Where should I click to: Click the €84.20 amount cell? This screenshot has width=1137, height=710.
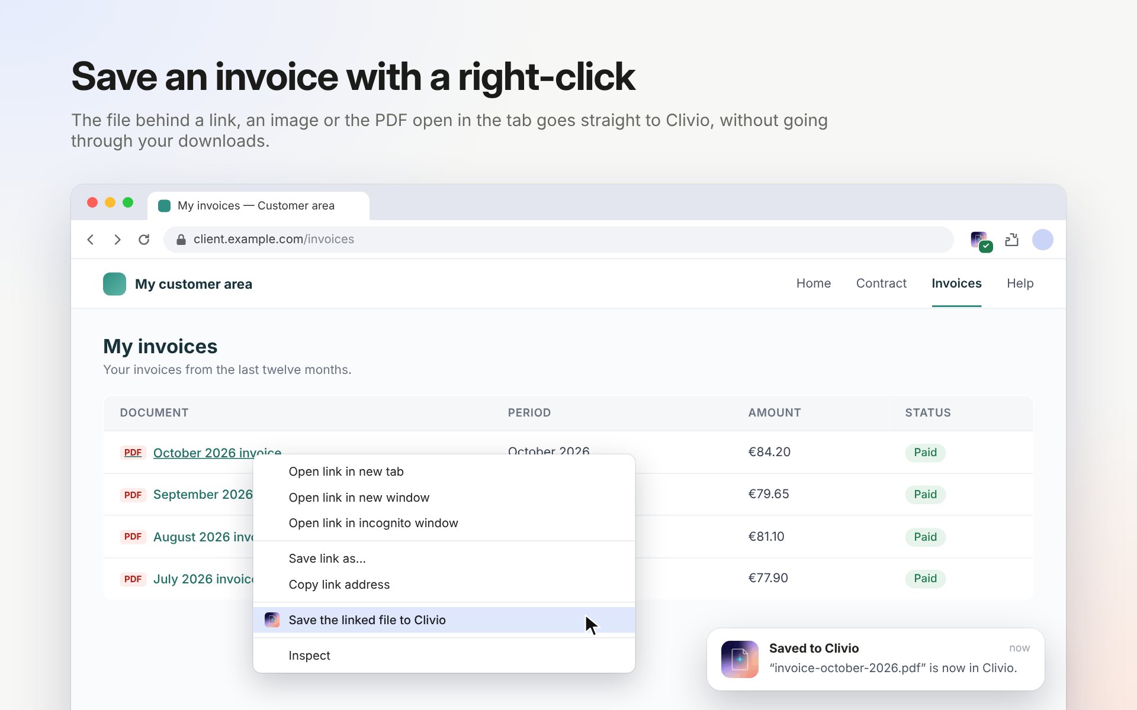click(769, 452)
